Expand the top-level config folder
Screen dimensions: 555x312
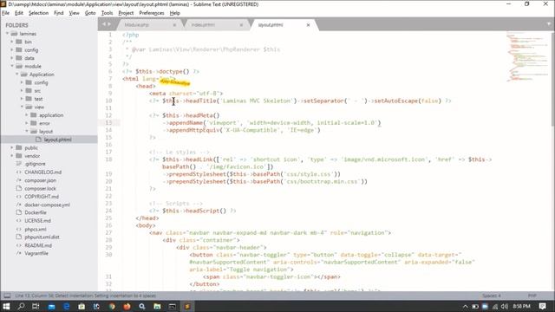point(12,50)
